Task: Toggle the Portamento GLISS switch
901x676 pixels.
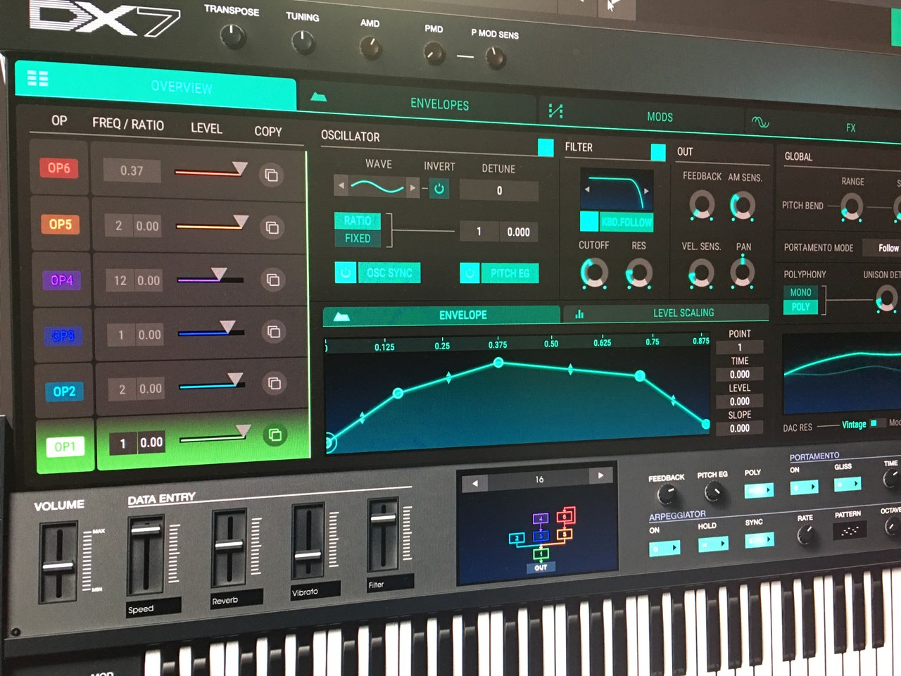Action: coord(848,484)
